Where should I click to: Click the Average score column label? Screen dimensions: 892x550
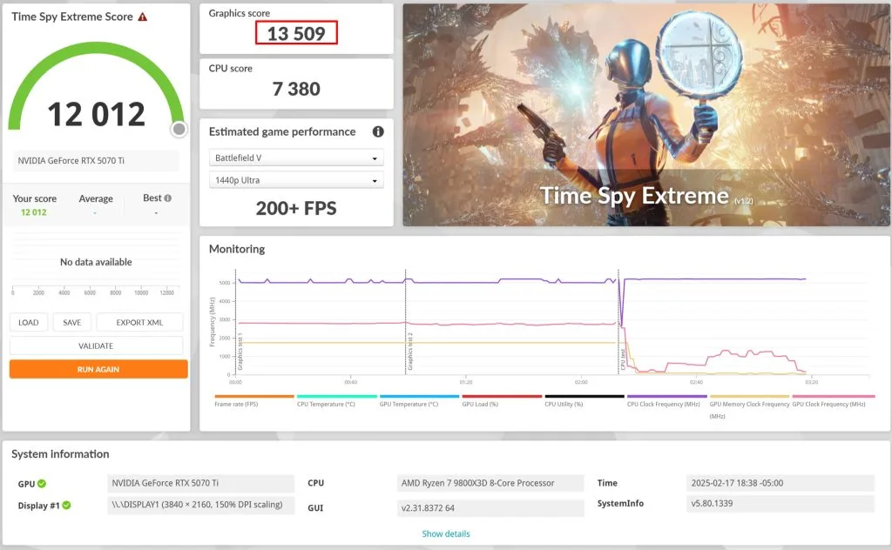click(x=96, y=199)
